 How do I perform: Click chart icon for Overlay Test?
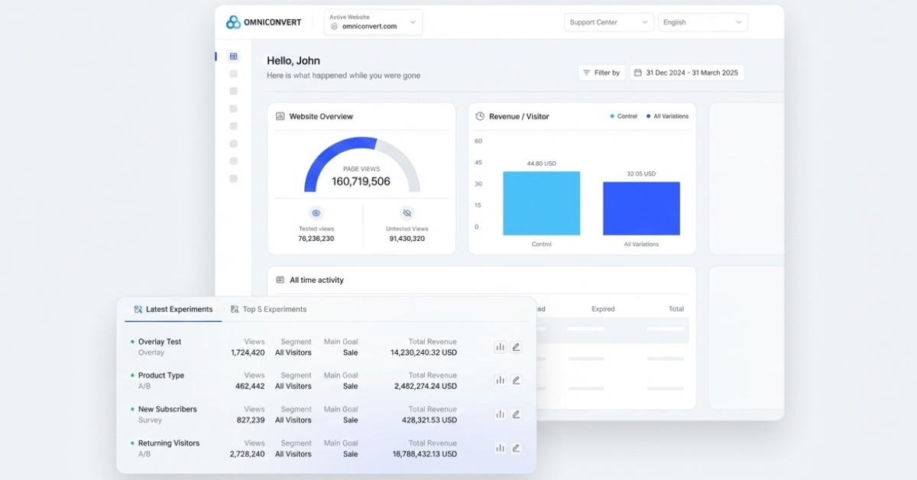coord(500,347)
